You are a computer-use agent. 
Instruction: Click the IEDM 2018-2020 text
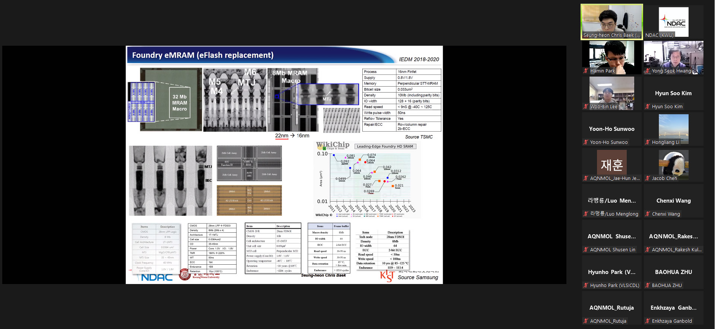click(x=419, y=59)
